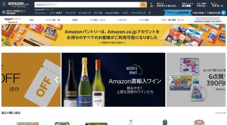Click the 3-item discount progress indicator
This screenshot has width=227, height=125.
point(208,20)
